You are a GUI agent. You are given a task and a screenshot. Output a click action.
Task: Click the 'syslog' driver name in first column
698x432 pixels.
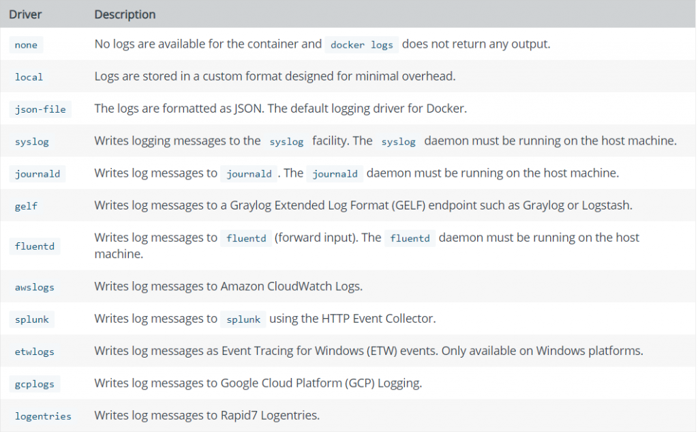[32, 141]
